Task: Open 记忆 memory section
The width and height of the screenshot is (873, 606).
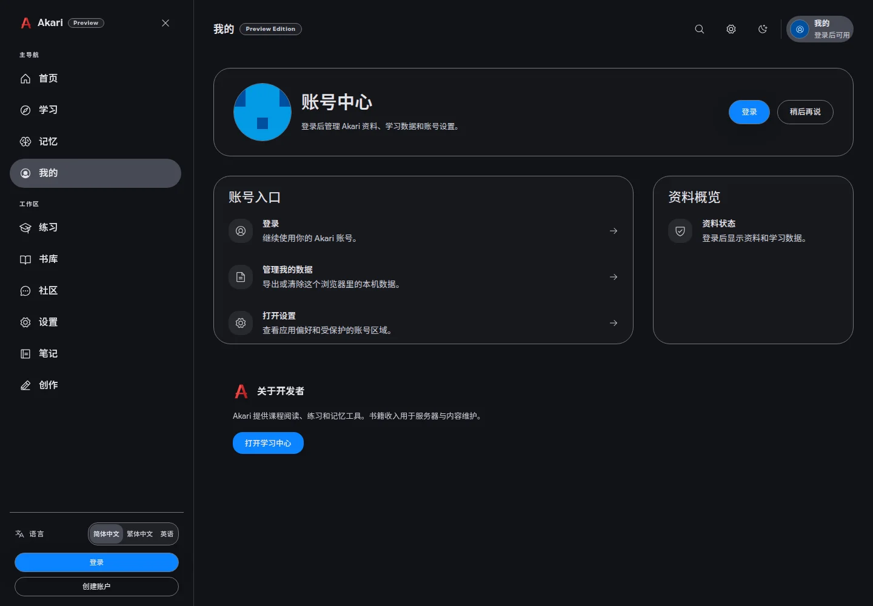Action: click(95, 142)
